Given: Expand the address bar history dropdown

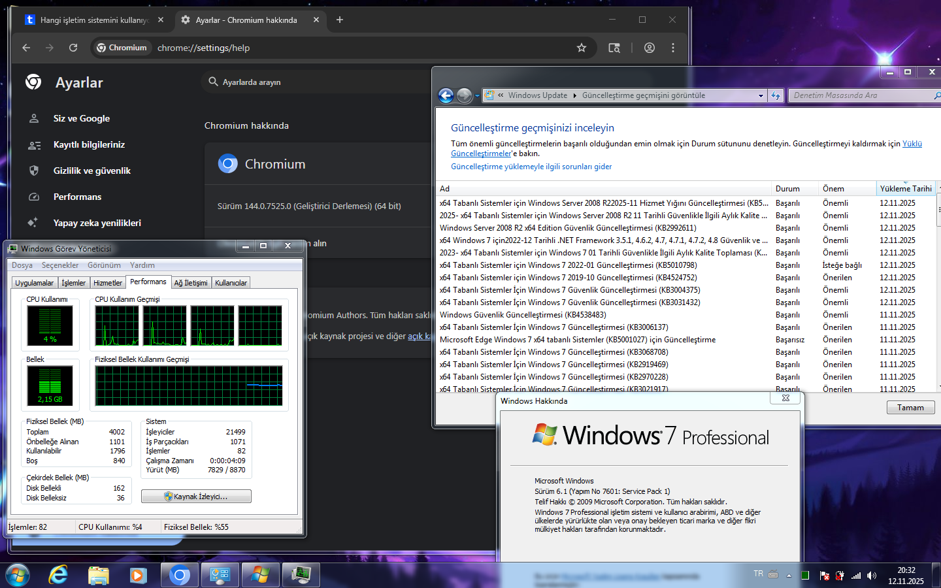Looking at the screenshot, I should pyautogui.click(x=761, y=95).
